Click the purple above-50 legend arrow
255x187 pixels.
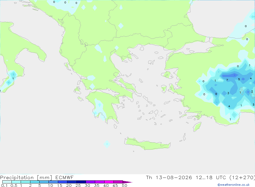click(x=127, y=182)
